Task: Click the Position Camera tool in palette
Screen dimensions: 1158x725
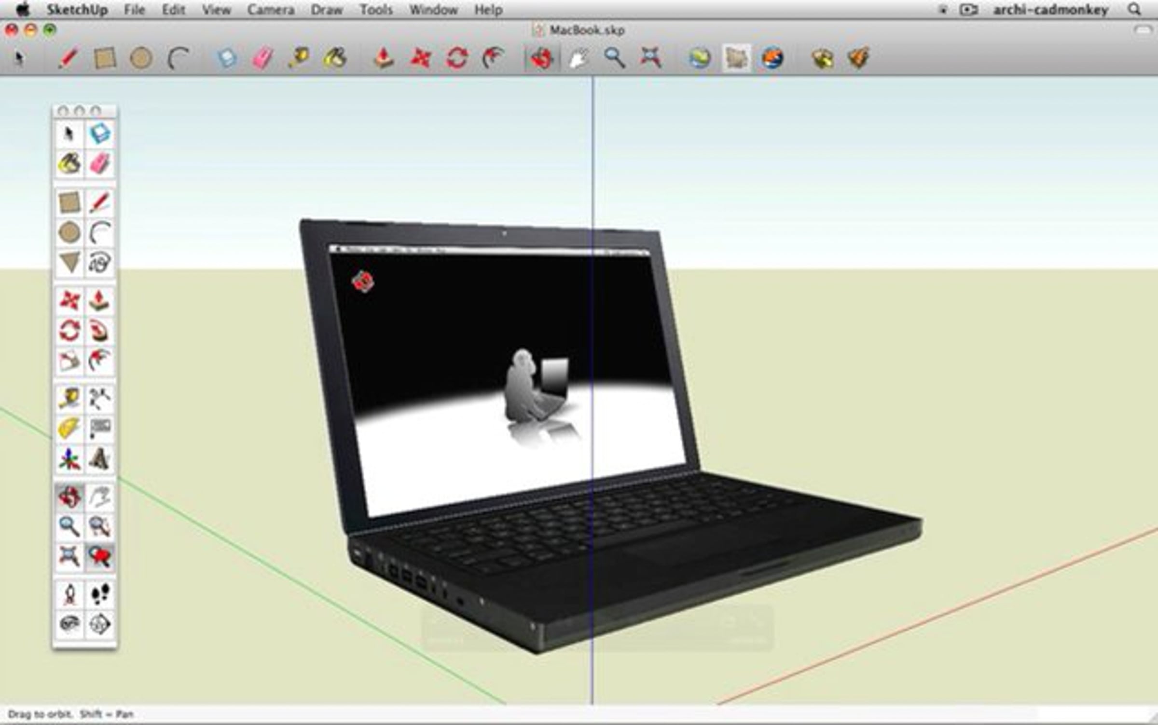Action: click(69, 594)
